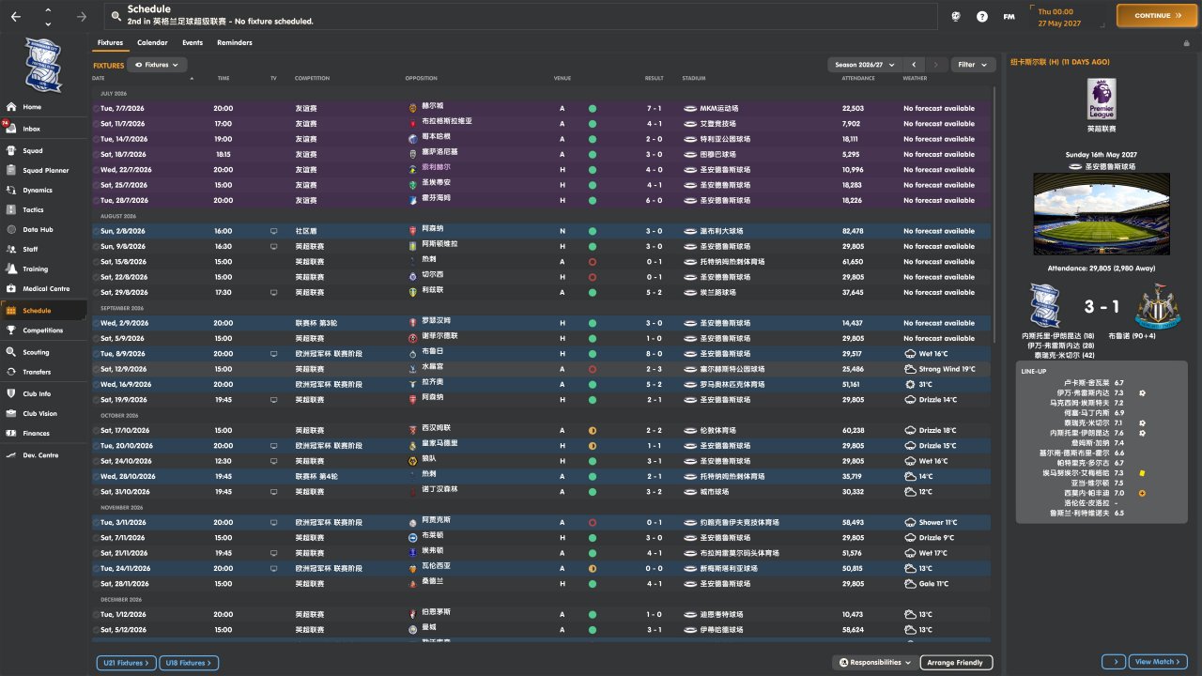Screen dimensions: 1202x676
Task: Click the search magnifier icon
Action: click(116, 16)
